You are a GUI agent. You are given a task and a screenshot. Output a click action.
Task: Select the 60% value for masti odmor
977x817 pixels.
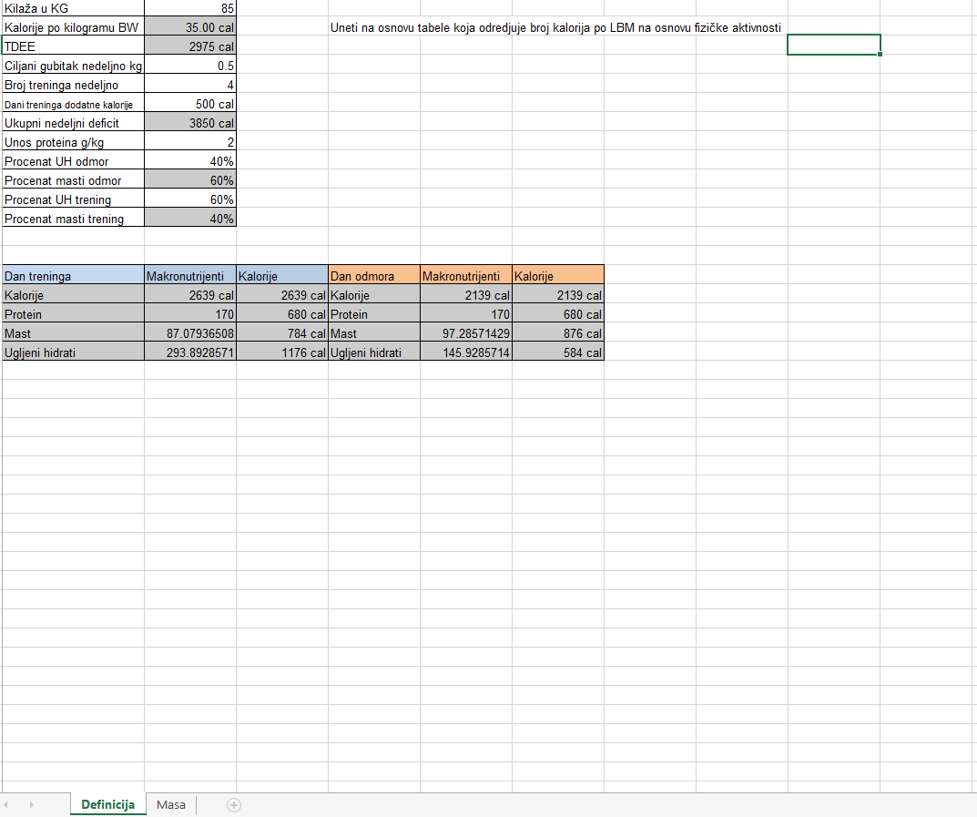click(190, 180)
